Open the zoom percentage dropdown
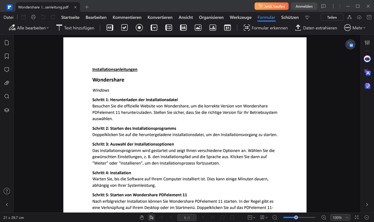This screenshot has width=374, height=222. click(340, 217)
